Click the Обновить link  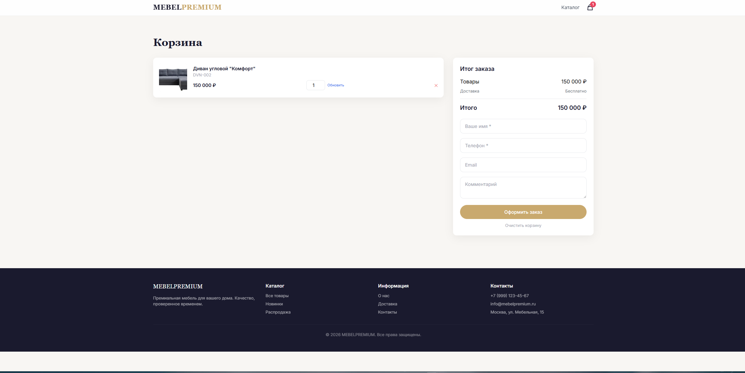336,85
